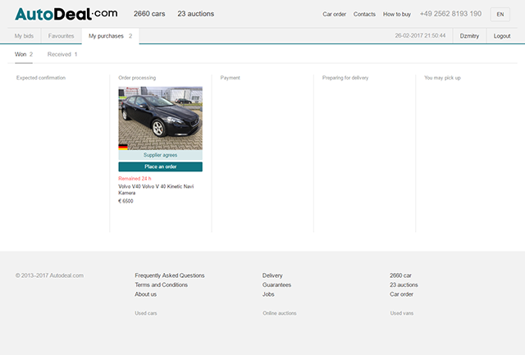Open the Volvo V40 car thumbnail
Viewport: 525px width, 355px height.
[x=160, y=117]
